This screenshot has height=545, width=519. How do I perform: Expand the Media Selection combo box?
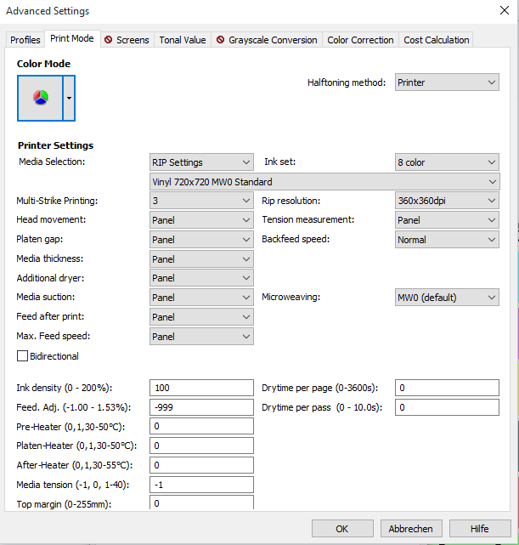tap(201, 162)
